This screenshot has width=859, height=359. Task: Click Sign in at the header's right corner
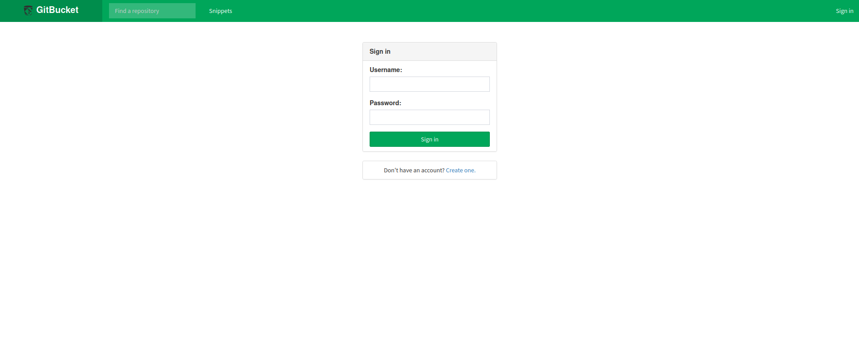tap(844, 11)
